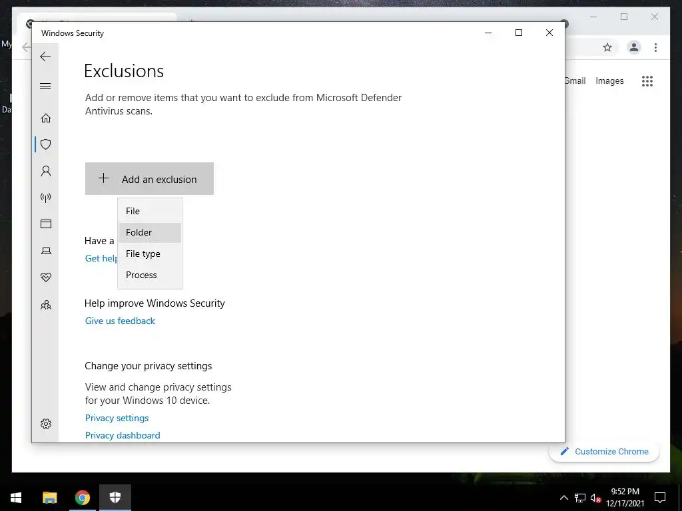The width and height of the screenshot is (682, 511).
Task: Open Google apps grid icon in Chrome
Action: pyautogui.click(x=647, y=81)
